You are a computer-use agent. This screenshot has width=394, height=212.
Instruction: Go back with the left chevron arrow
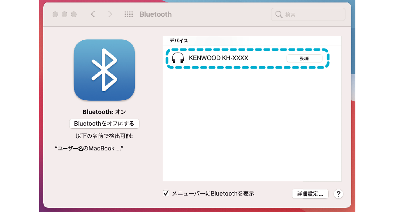[93, 14]
